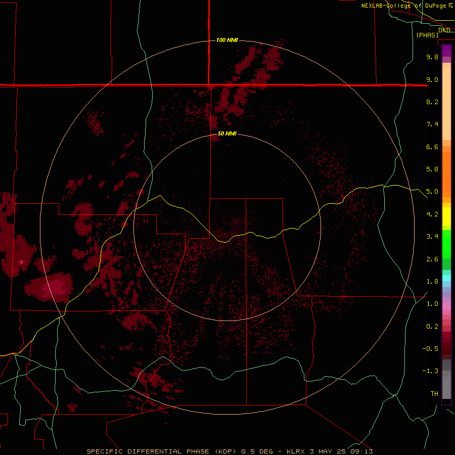Click the 50 NMI range ring label
Screen dimensions: 455x455
[x=227, y=134]
